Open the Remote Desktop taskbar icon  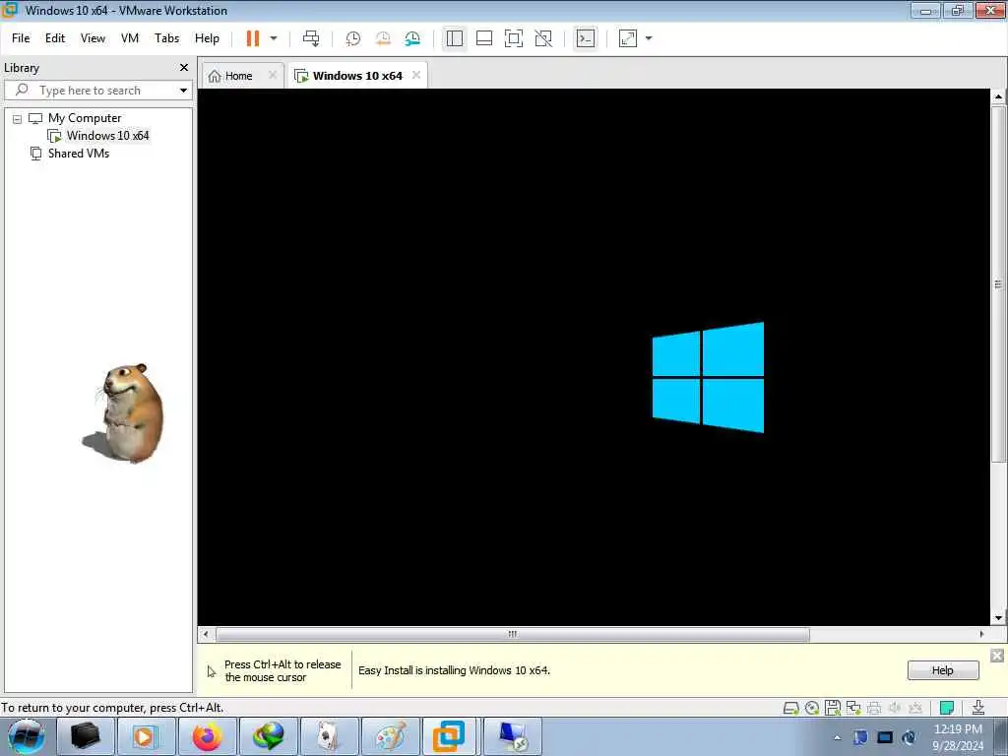[x=512, y=736]
